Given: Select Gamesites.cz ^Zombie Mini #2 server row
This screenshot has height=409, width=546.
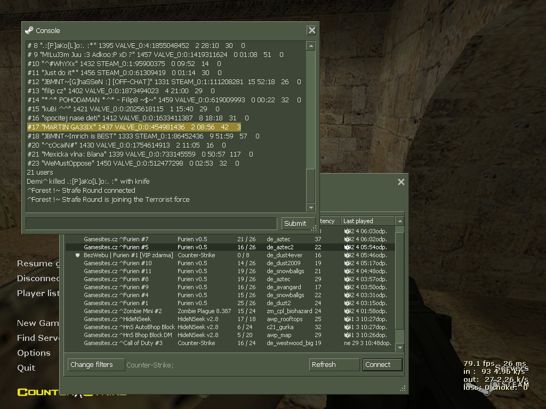Looking at the screenshot, I should [x=230, y=311].
